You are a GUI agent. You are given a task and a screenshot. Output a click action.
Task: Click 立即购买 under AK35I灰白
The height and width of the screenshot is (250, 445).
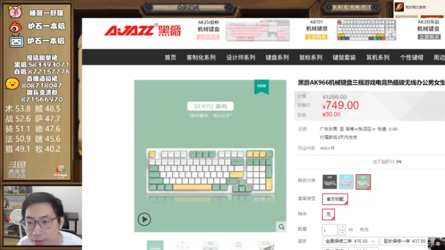point(429,37)
